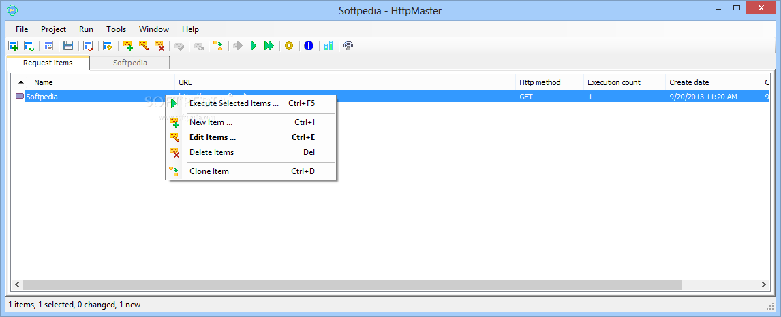The height and width of the screenshot is (317, 781).
Task: Click the yellow circle stop icon
Action: point(289,46)
